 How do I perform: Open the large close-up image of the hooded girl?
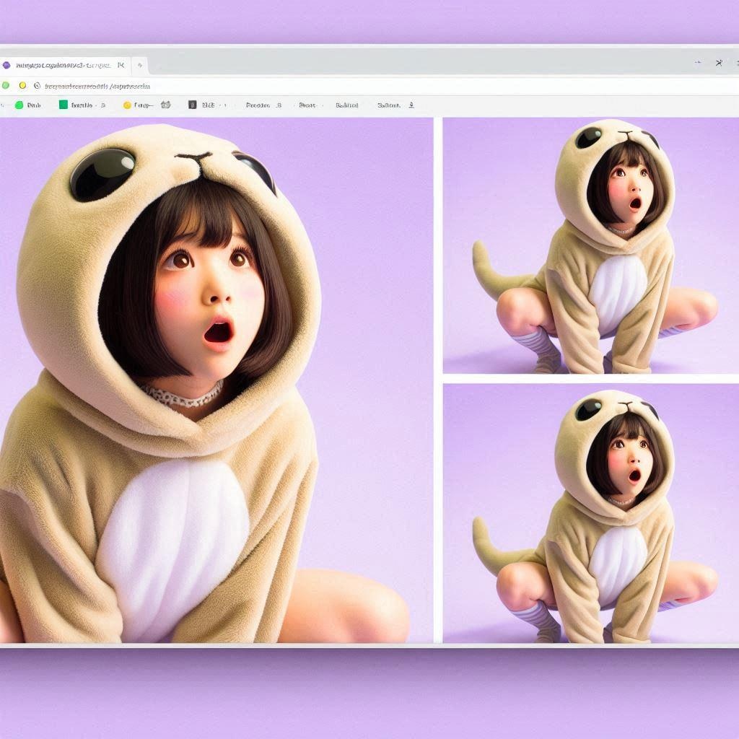click(x=217, y=380)
